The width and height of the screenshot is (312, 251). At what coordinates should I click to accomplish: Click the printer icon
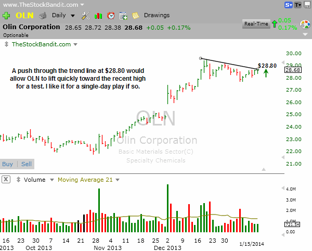tap(43, 16)
